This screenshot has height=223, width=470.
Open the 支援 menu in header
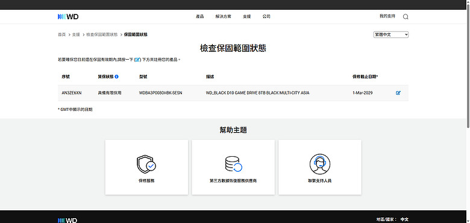pos(246,16)
